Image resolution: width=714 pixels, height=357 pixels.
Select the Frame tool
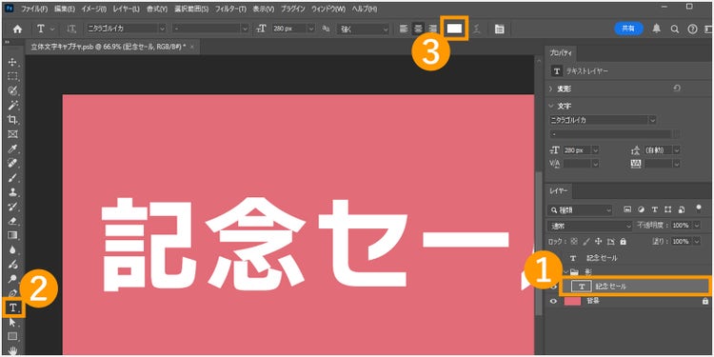[x=12, y=134]
